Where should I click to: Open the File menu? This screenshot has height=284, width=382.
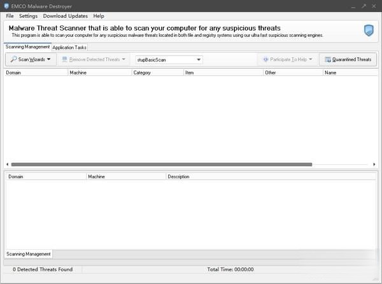click(x=10, y=16)
